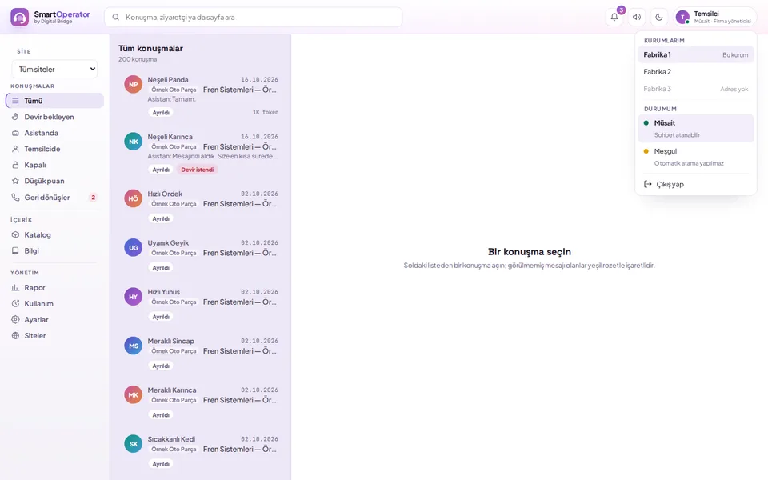This screenshot has width=768, height=480.
Task: Click the Kullanım pie chart icon
Action: (x=15, y=304)
